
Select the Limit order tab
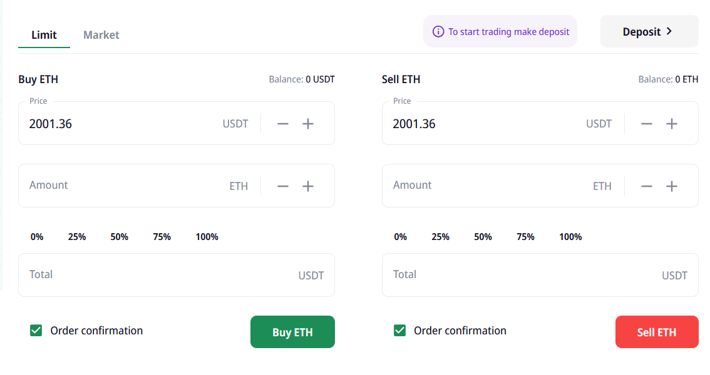click(x=44, y=35)
